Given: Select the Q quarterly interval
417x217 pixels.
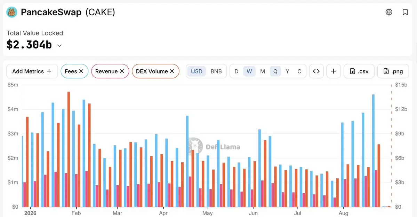Looking at the screenshot, I should 275,71.
